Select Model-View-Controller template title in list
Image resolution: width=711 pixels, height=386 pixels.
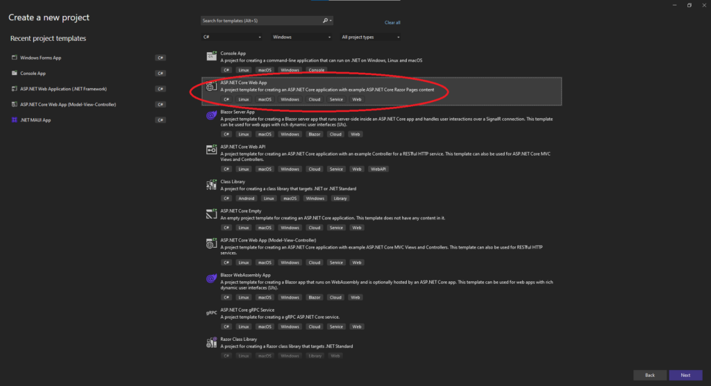tap(268, 240)
